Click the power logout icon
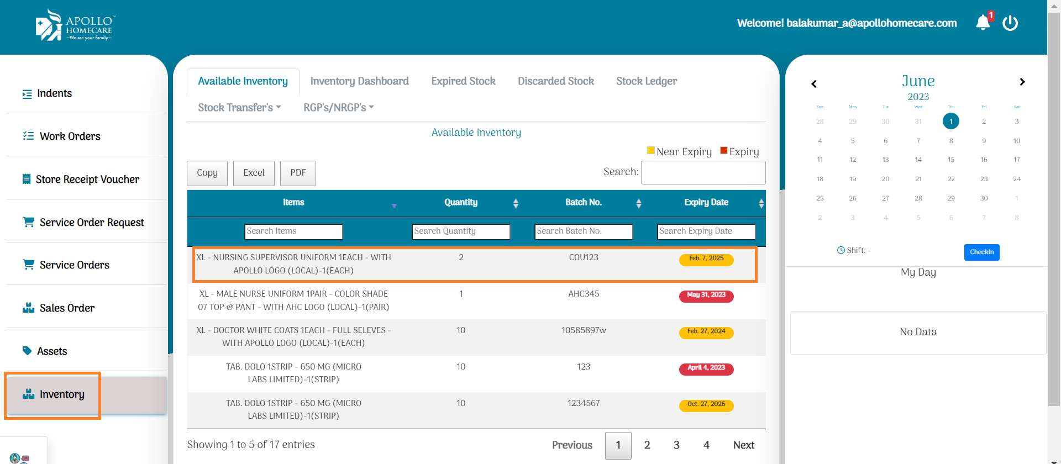 pyautogui.click(x=1010, y=23)
